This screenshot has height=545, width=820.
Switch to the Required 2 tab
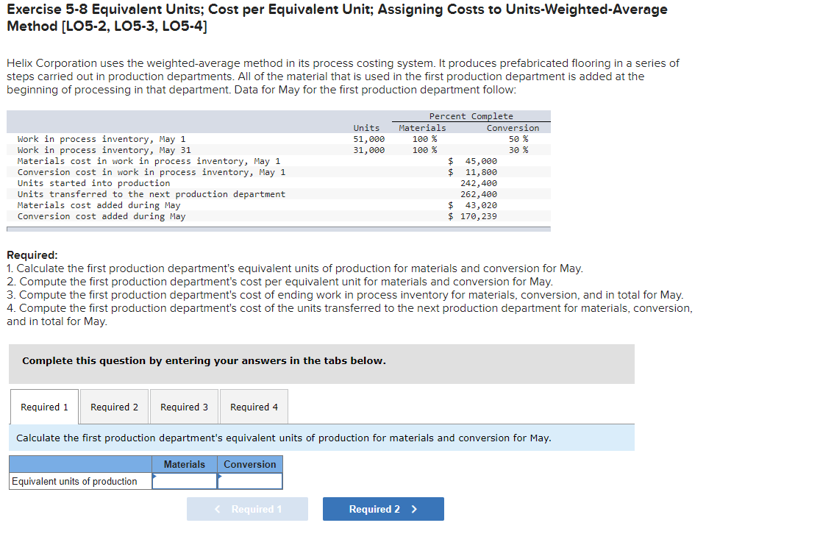coord(114,407)
